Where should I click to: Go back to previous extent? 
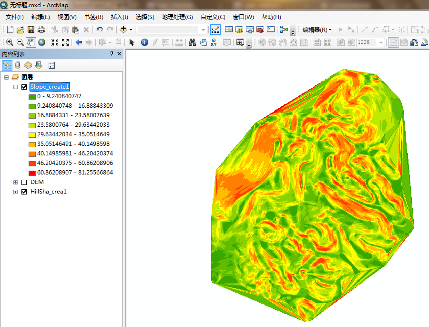(x=79, y=42)
